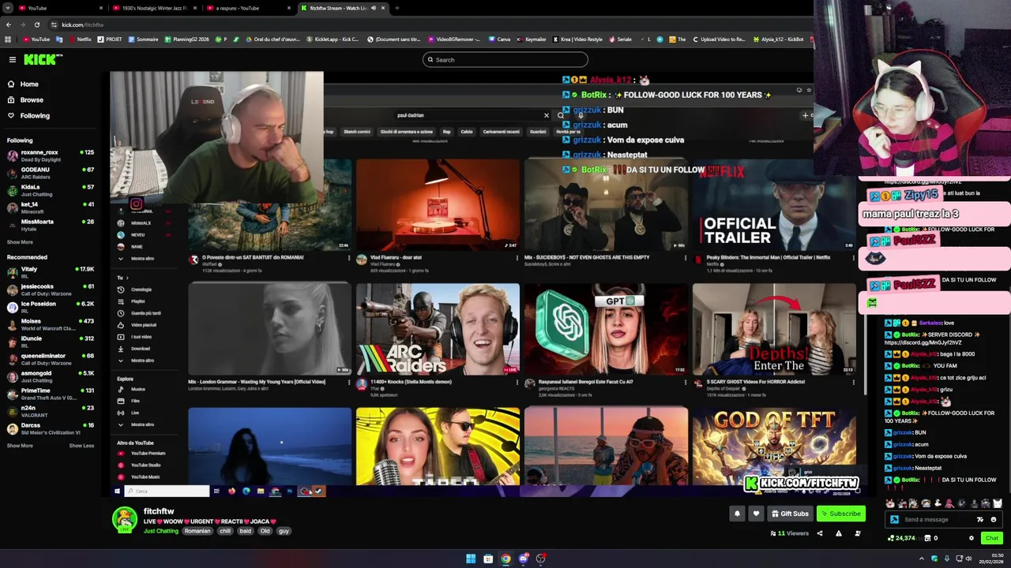
Task: Open recommended channel jesslecooks
Action: tap(51, 290)
